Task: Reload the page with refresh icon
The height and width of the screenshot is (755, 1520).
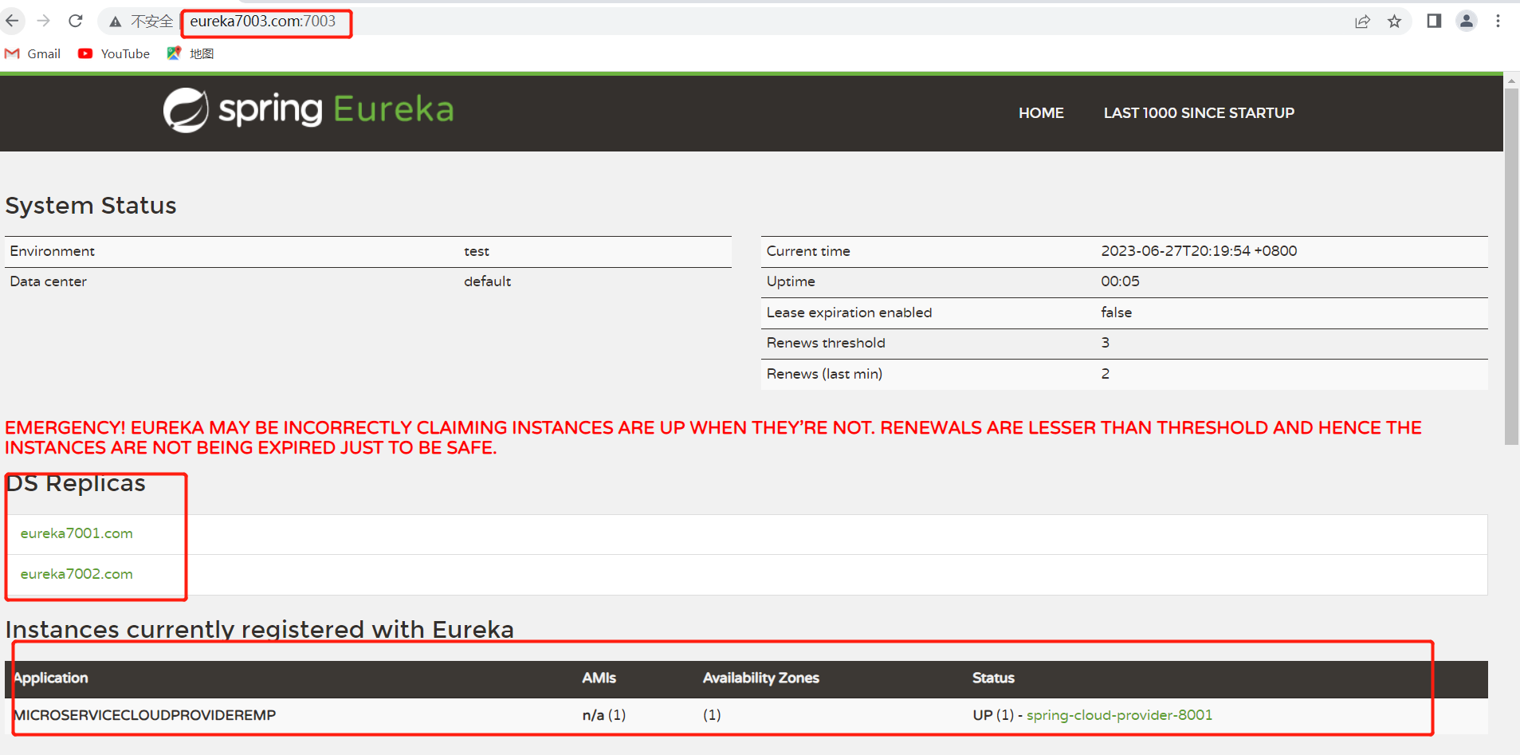Action: (x=76, y=21)
